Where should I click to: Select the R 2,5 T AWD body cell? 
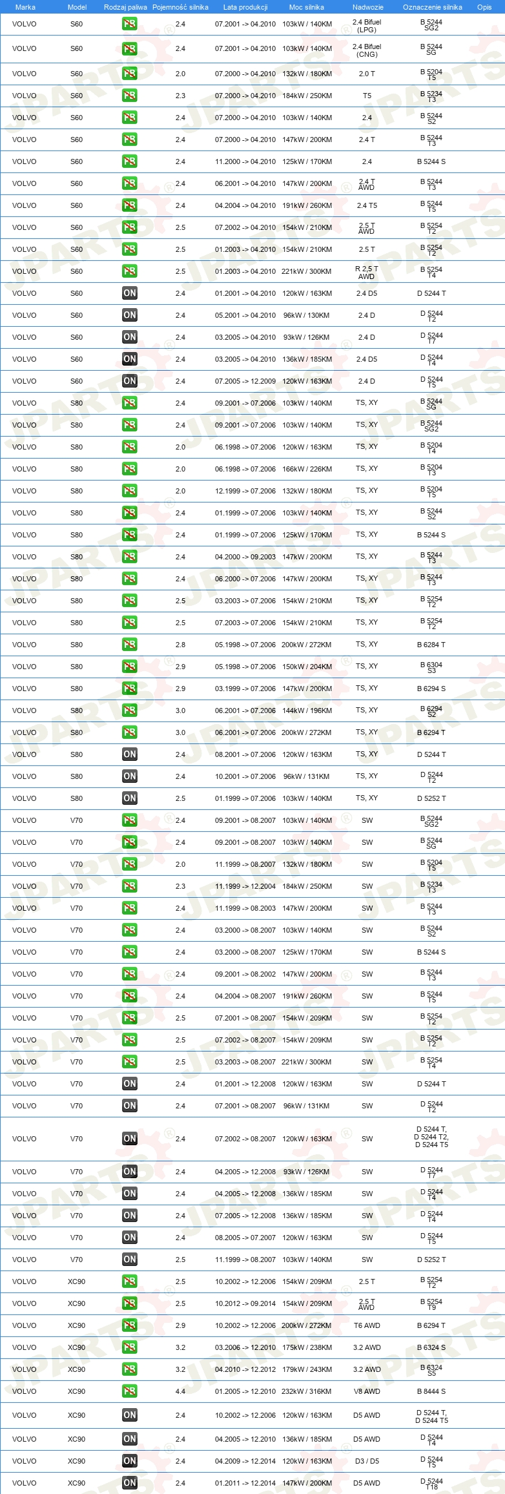click(367, 272)
